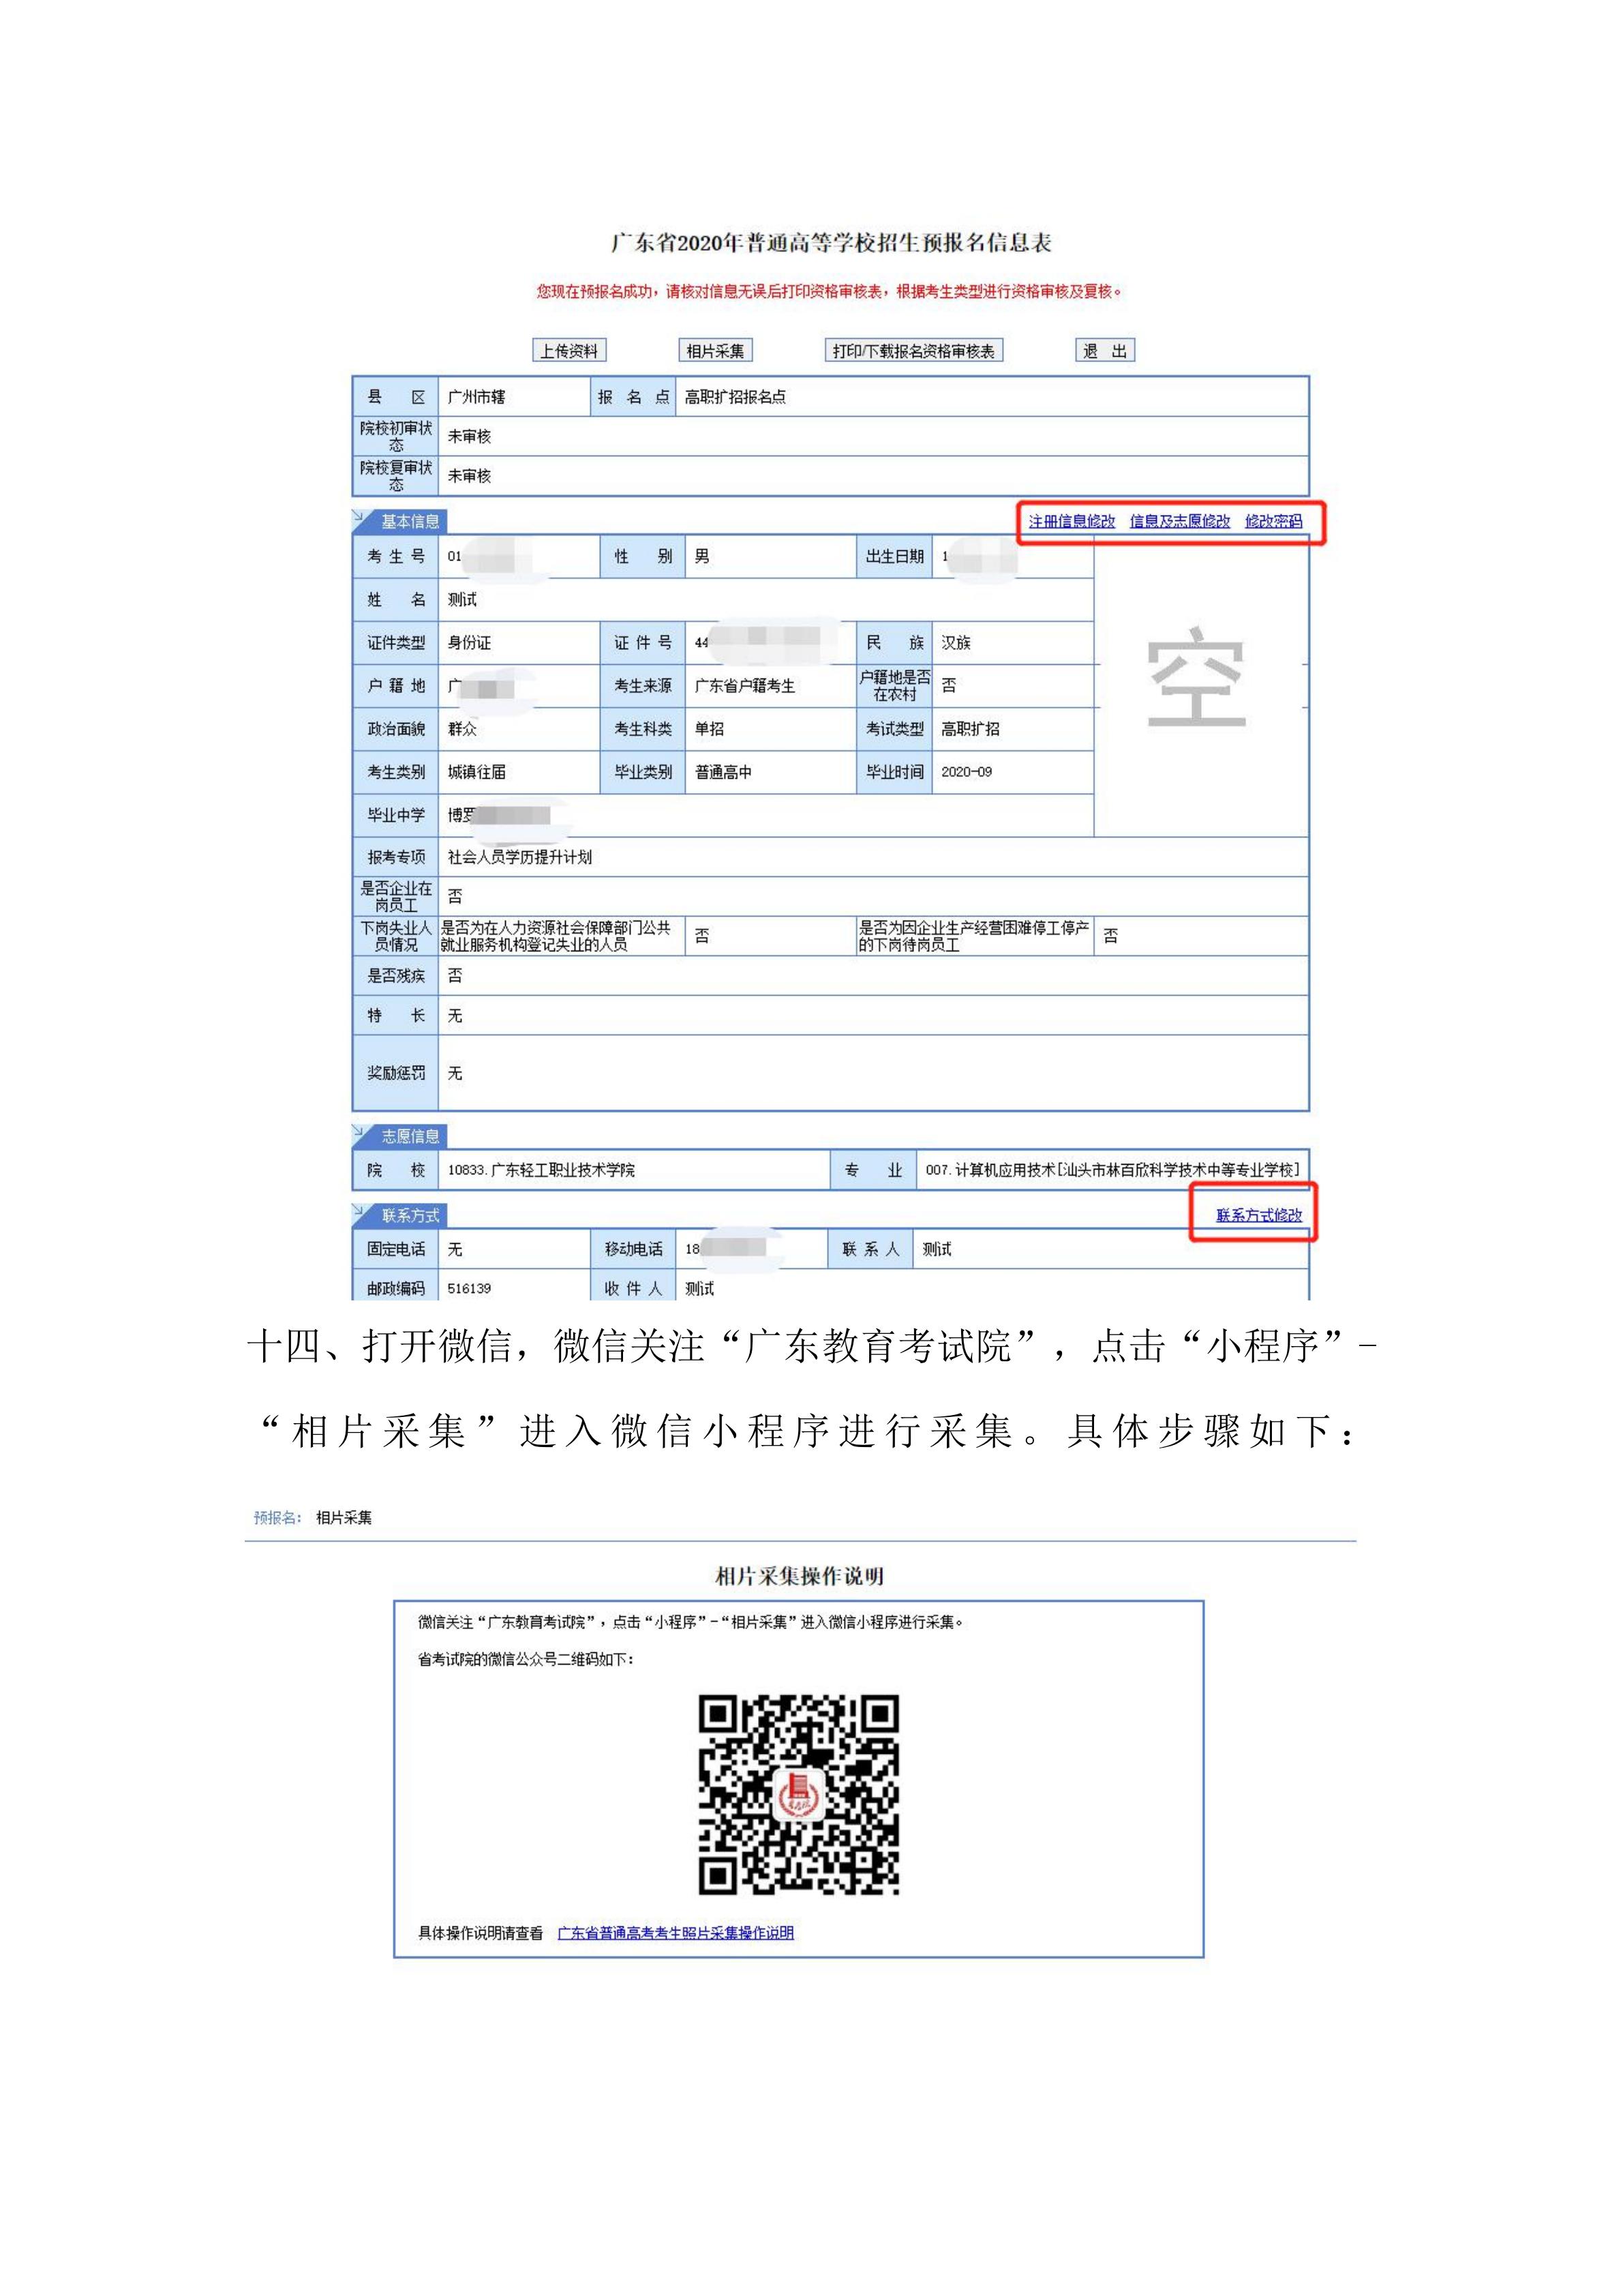Click the 修改密码 link

point(1273,521)
